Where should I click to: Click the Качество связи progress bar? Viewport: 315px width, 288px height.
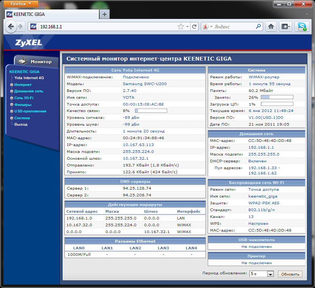coord(151,111)
